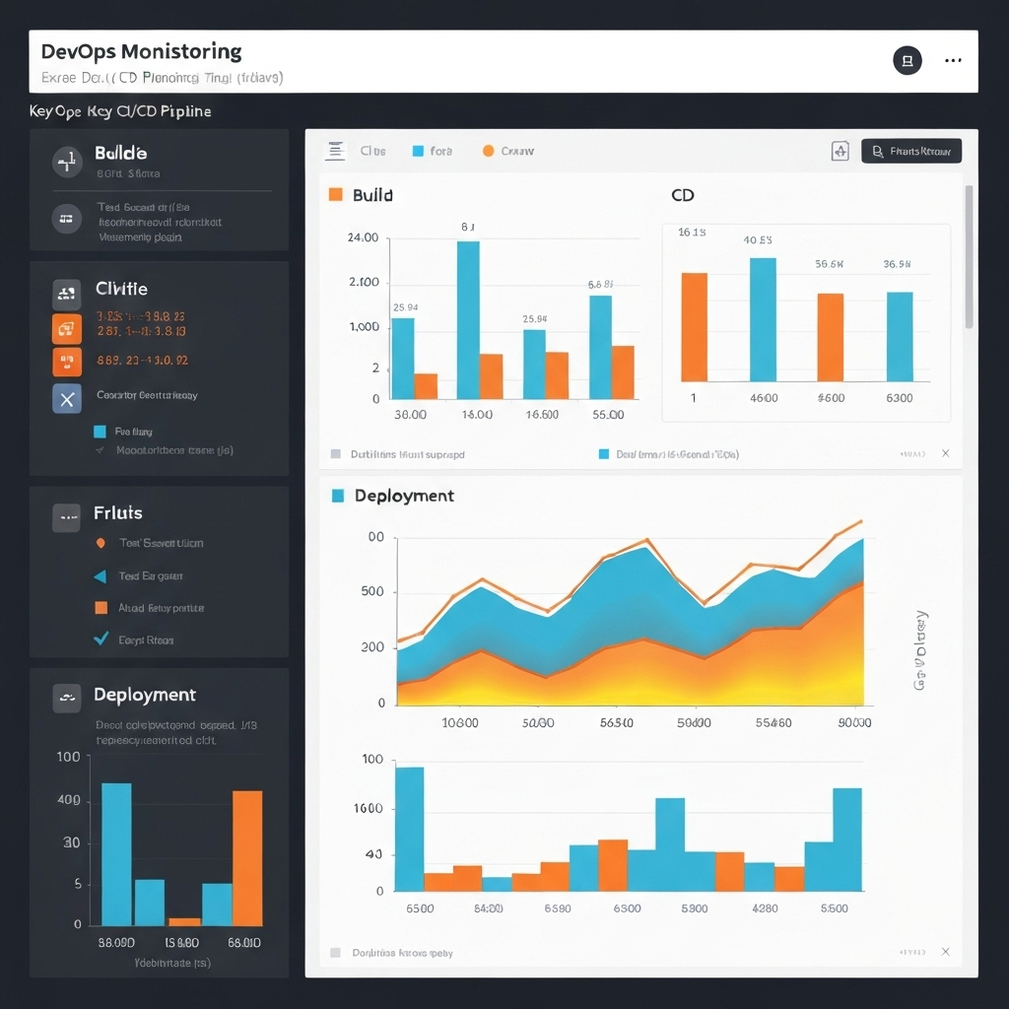
Task: Open the three-dot menu in the top-right header
Action: [x=953, y=60]
